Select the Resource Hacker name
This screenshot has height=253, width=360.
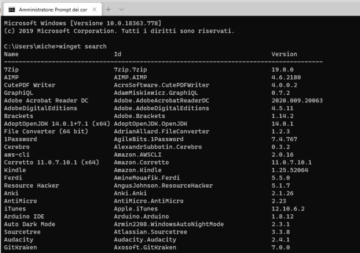coord(32,185)
